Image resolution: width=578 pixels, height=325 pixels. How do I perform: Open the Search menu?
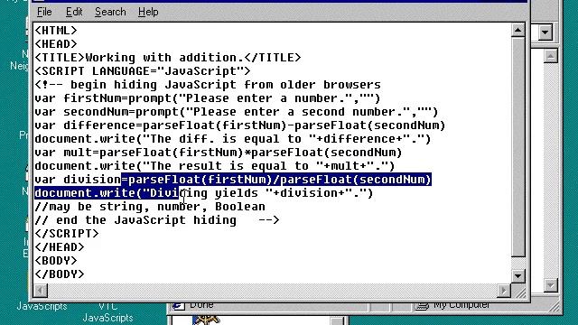click(x=110, y=12)
